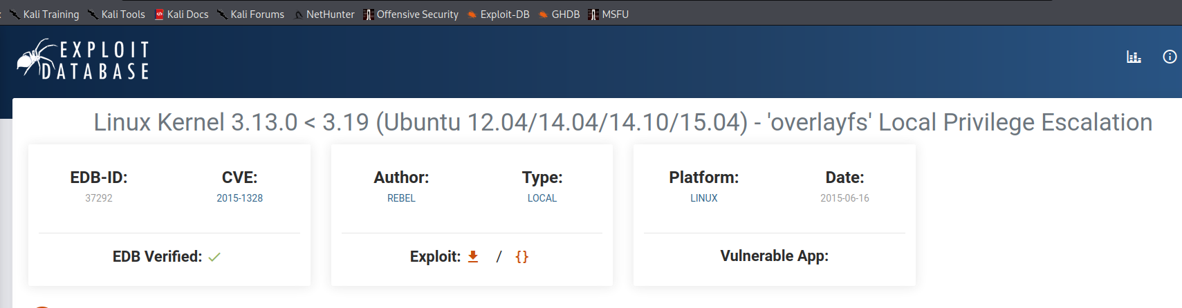Open the Kali Docs bookmark
Viewport: 1182px width, 308px height.
pos(181,15)
